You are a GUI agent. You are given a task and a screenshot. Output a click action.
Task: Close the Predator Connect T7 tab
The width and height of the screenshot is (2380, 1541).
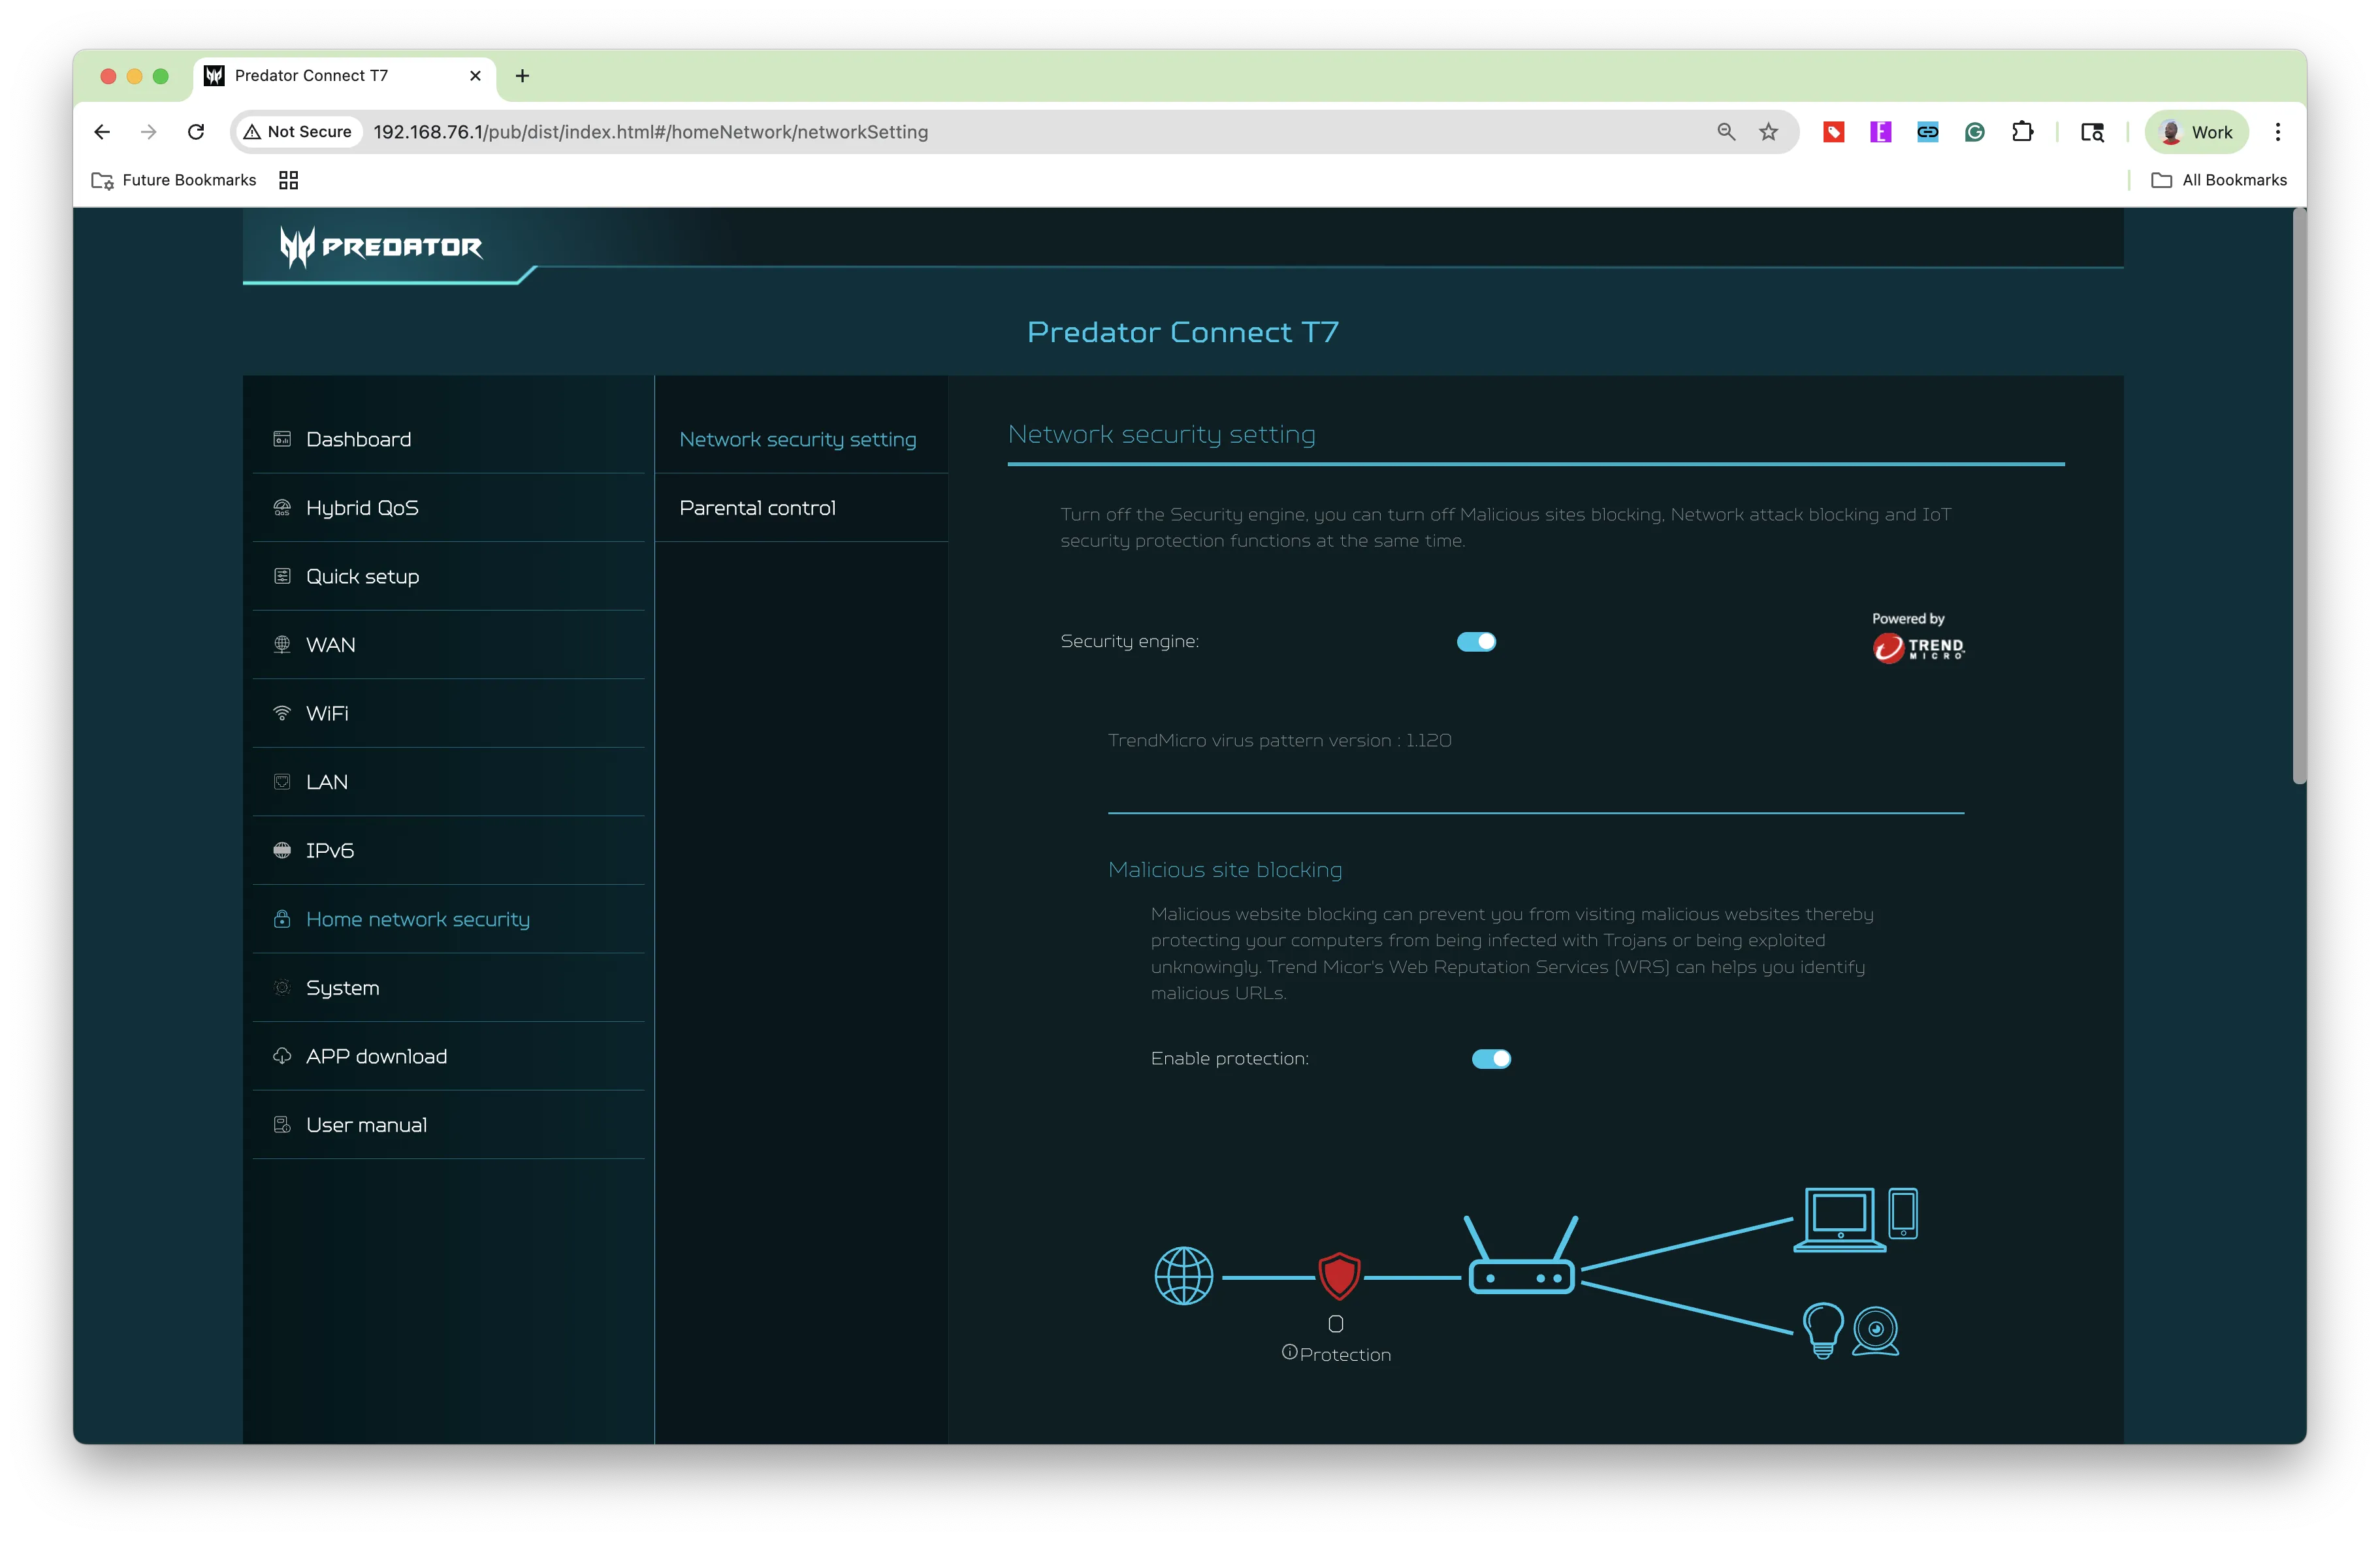point(475,76)
